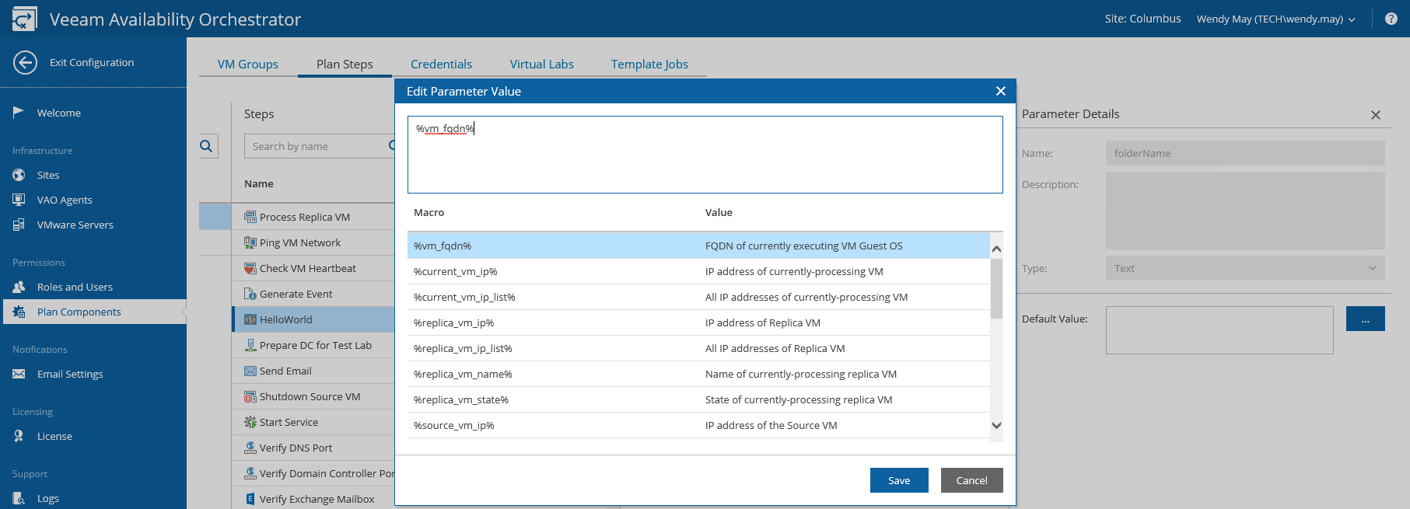Switch to the Template Jobs tab
Image resolution: width=1410 pixels, height=509 pixels.
click(x=649, y=64)
